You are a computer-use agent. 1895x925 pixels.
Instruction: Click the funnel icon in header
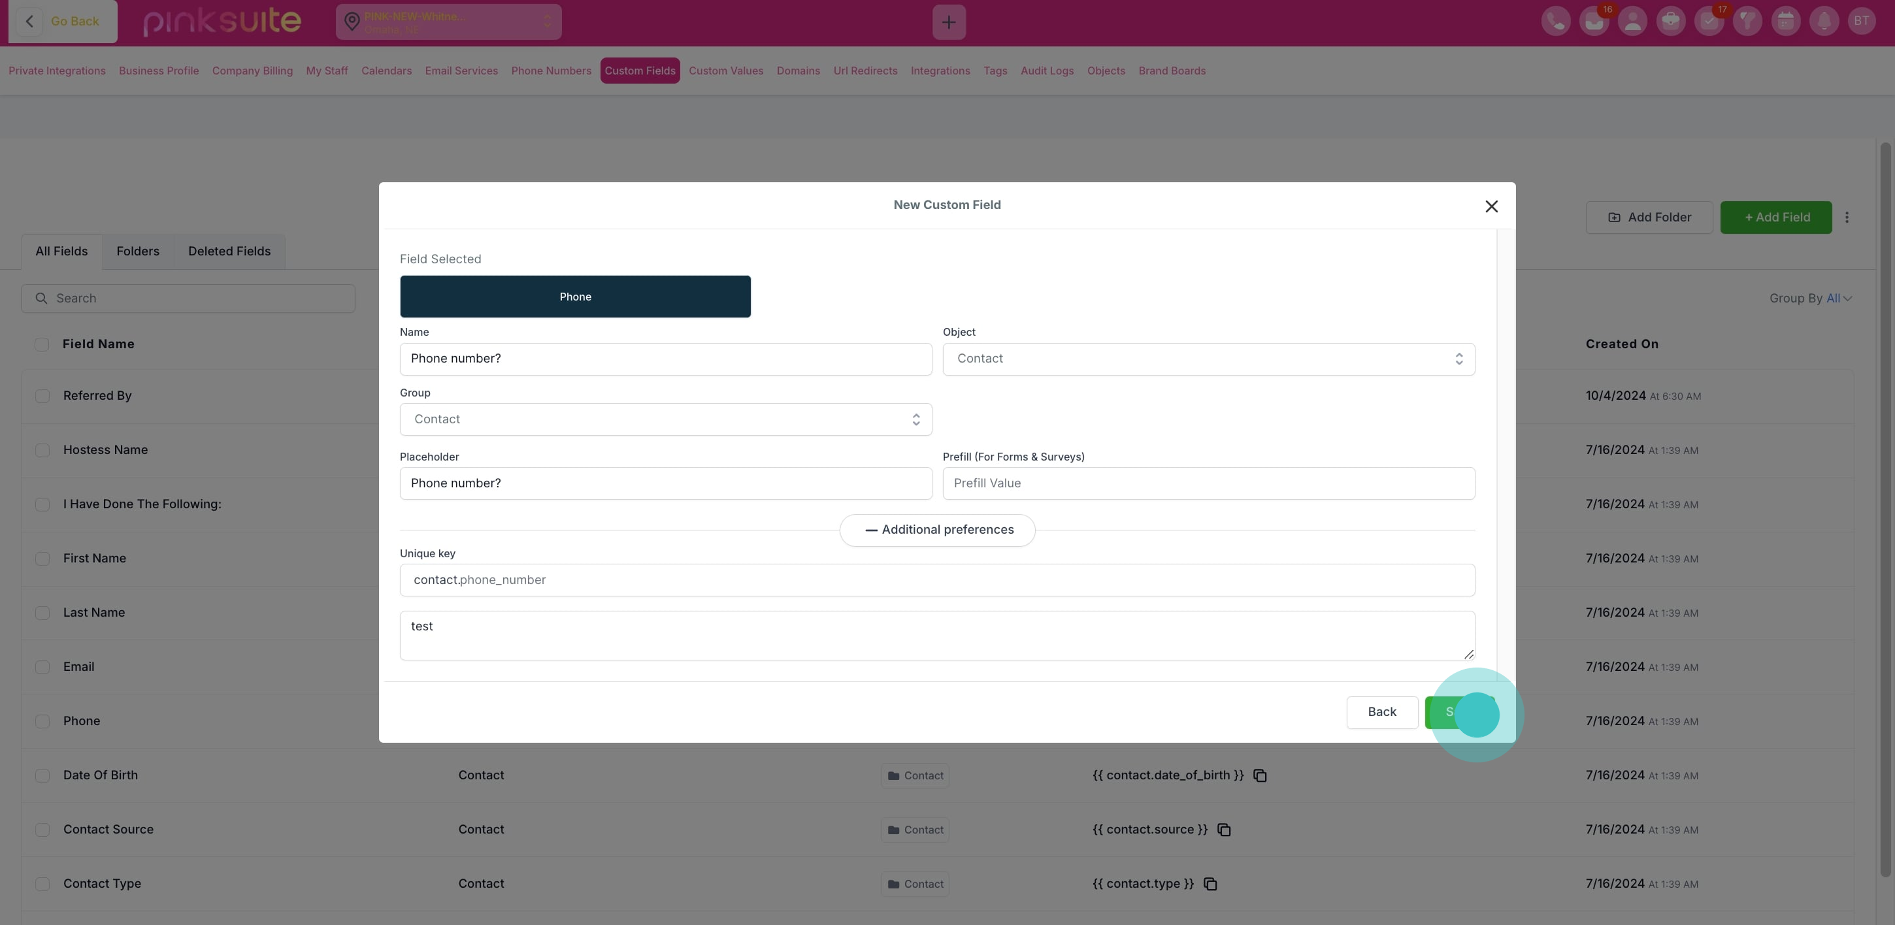(x=1747, y=22)
